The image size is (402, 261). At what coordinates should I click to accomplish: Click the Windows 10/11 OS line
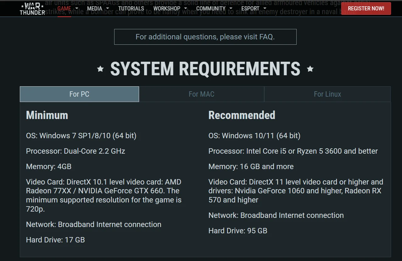pyautogui.click(x=254, y=135)
